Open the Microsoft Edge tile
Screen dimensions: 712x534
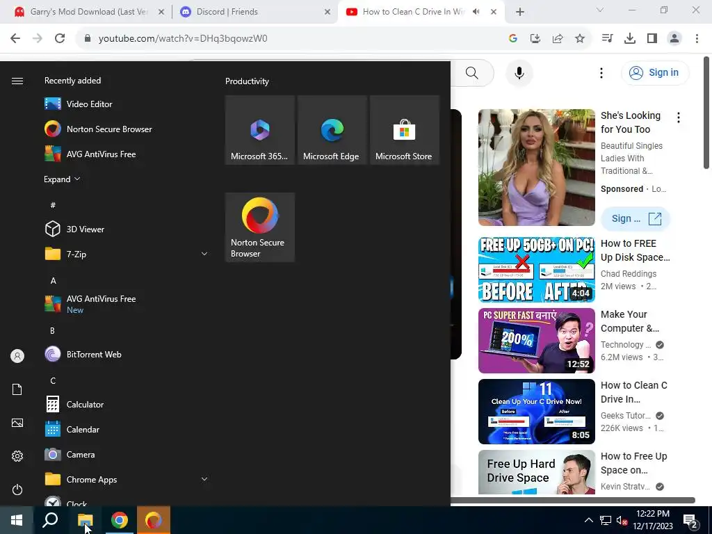pyautogui.click(x=332, y=130)
